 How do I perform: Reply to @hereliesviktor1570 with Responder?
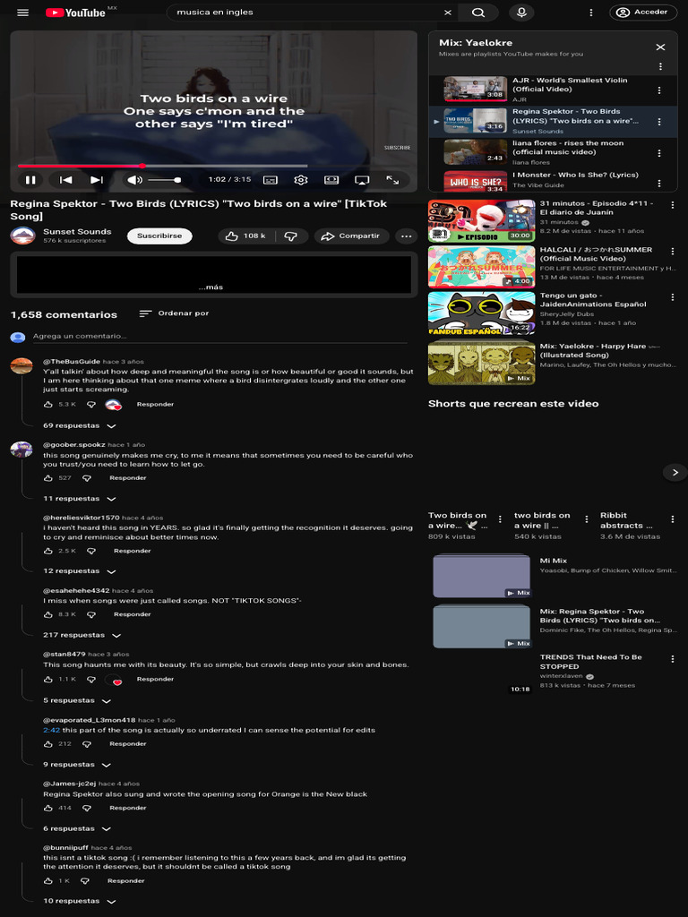(x=133, y=551)
